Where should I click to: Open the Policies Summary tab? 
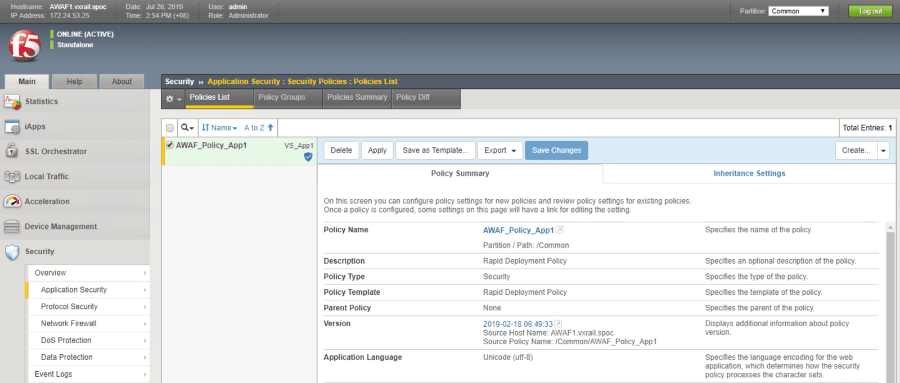[357, 97]
